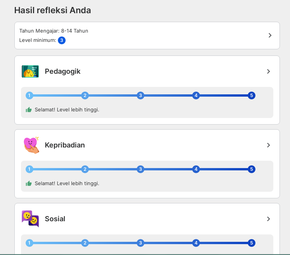Viewport: 290px width, 255px height.
Task: Click the Pedagogik chalkboard icon
Action: (x=30, y=72)
